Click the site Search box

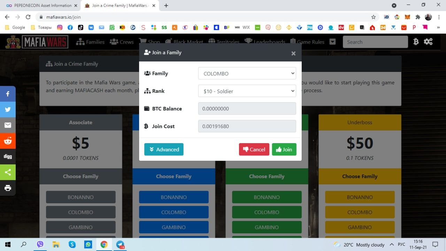click(375, 42)
